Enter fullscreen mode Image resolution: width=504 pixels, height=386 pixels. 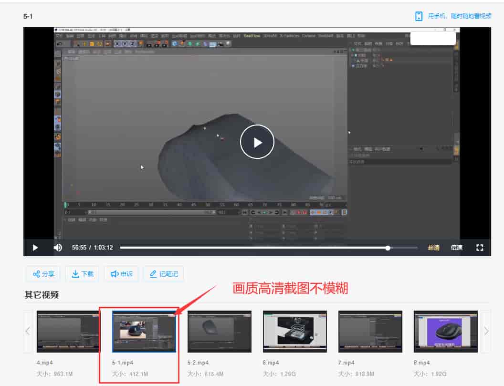480,248
